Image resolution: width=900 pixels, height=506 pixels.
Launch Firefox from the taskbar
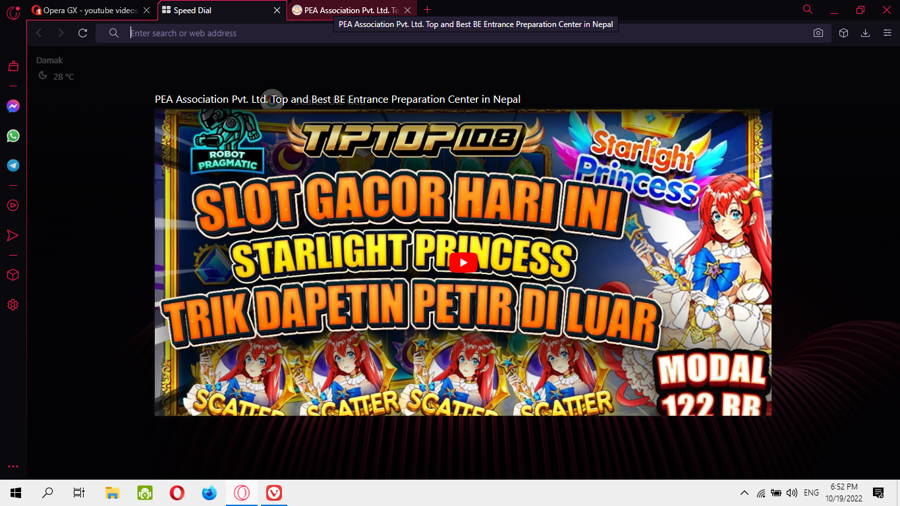209,493
